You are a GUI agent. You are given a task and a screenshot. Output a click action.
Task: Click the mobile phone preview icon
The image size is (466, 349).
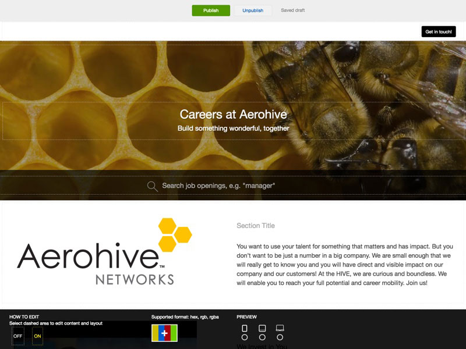pos(245,328)
